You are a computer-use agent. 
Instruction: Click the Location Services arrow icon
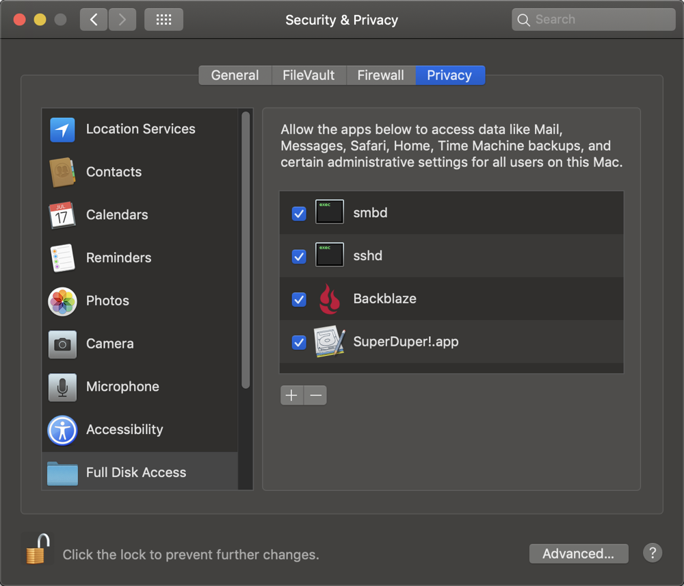coord(62,129)
